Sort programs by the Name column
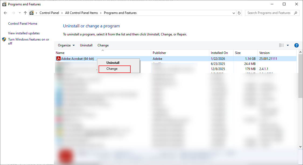 coord(60,53)
